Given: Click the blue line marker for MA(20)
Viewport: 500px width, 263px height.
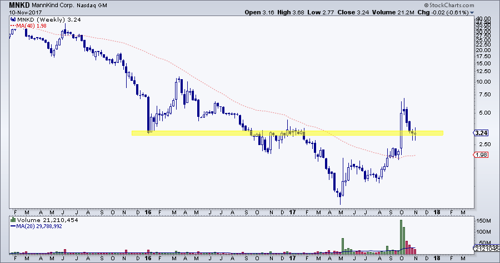Looking at the screenshot, I should (x=13, y=226).
